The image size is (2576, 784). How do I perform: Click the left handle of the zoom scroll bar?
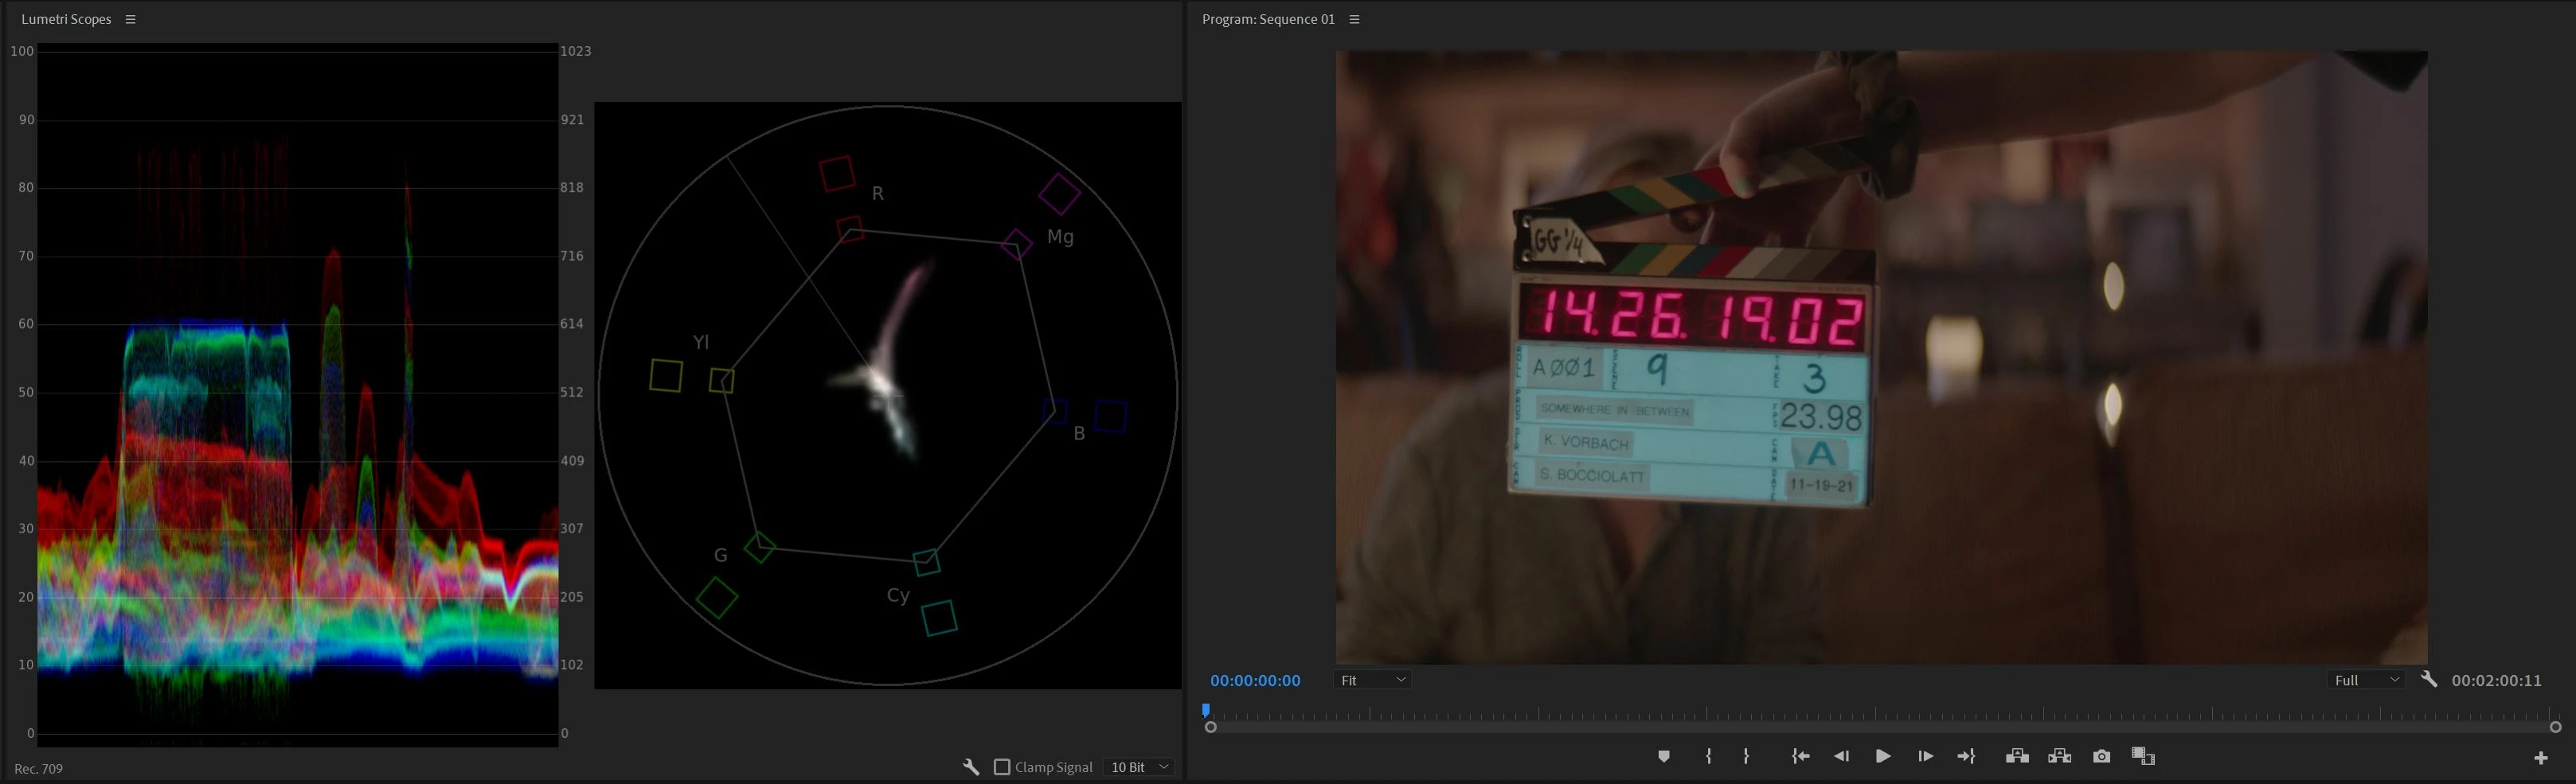[1211, 727]
